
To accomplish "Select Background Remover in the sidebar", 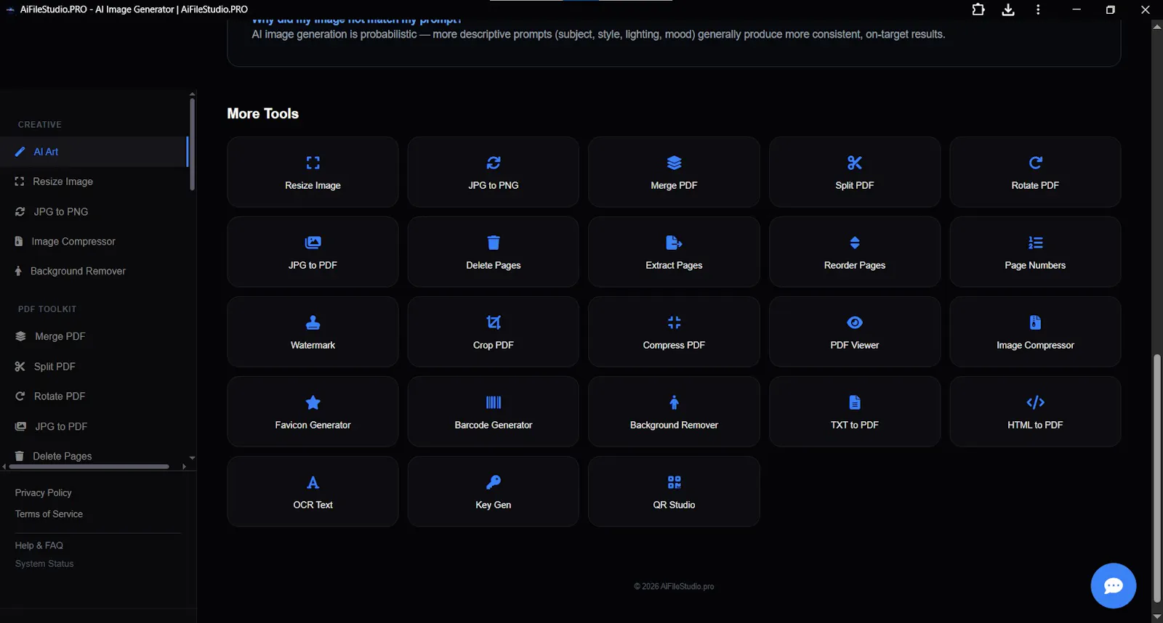I will (94, 271).
